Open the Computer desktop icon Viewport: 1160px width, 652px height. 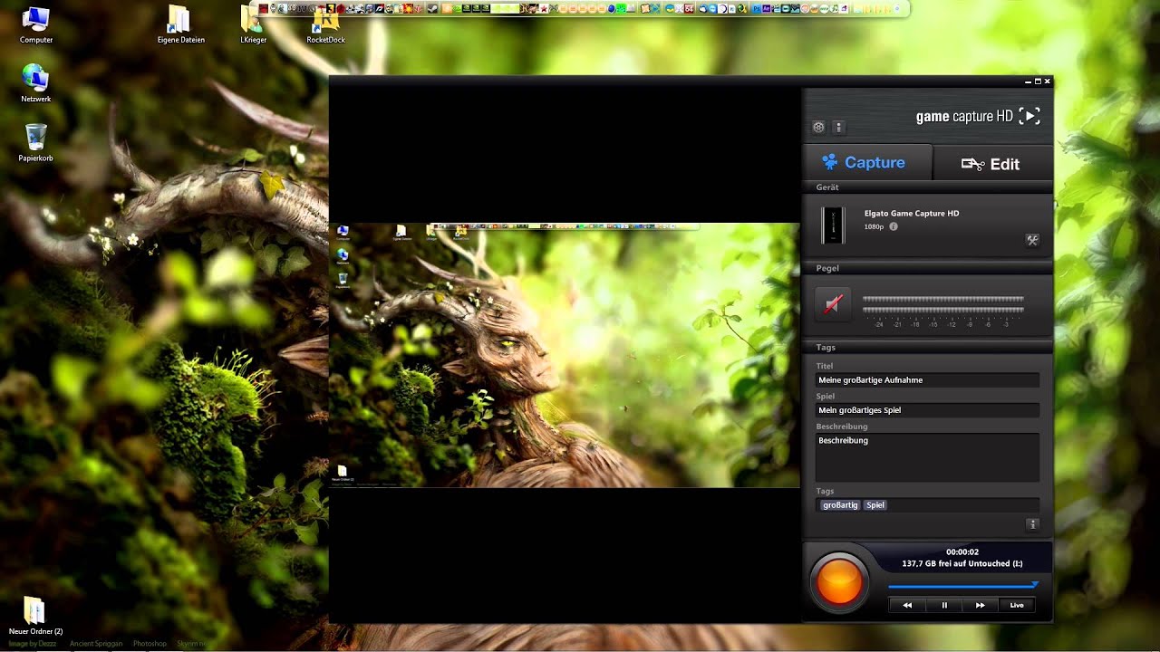tap(36, 25)
